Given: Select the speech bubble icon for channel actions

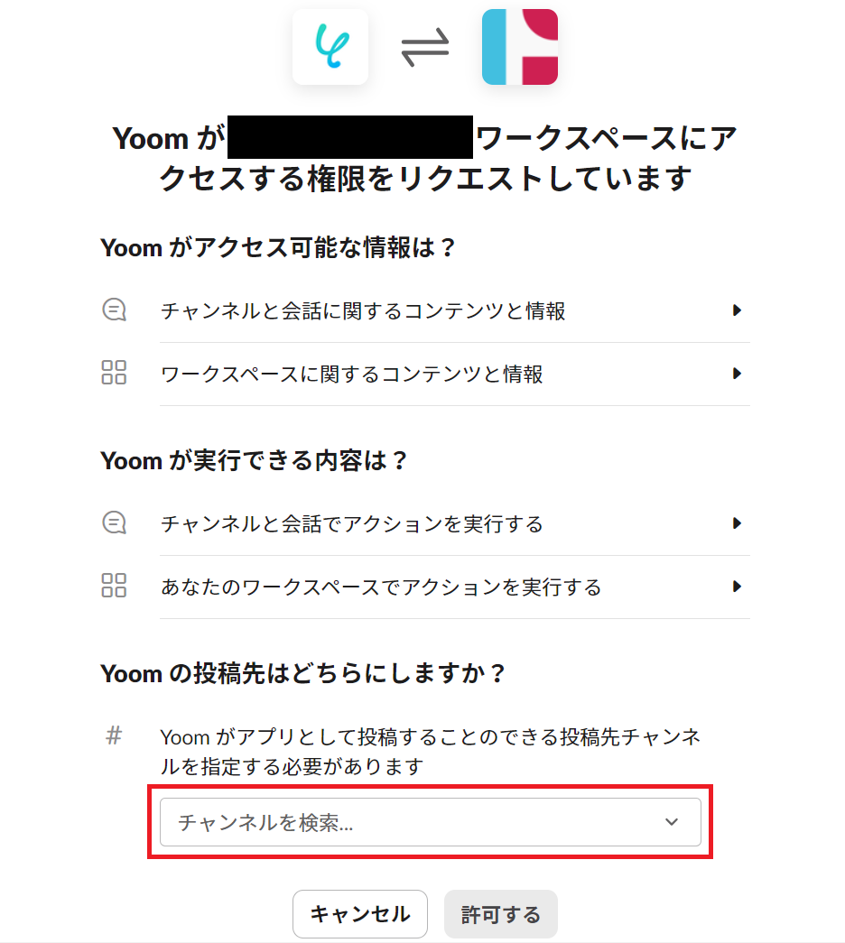Looking at the screenshot, I should (115, 523).
